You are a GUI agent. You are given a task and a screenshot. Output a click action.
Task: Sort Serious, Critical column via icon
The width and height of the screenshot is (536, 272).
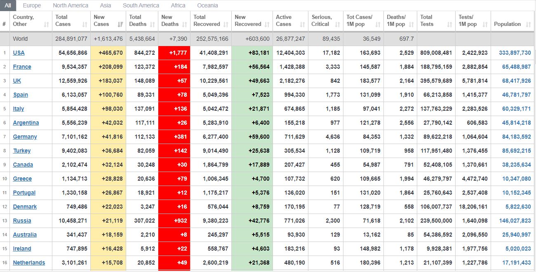point(337,25)
